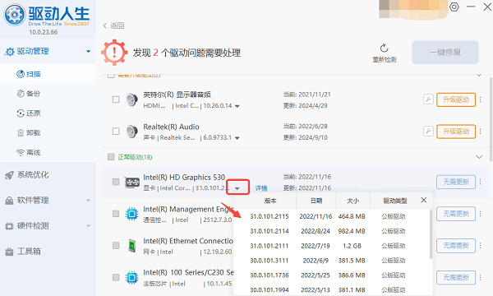Click the 系统优化 rocket icon

click(x=9, y=175)
